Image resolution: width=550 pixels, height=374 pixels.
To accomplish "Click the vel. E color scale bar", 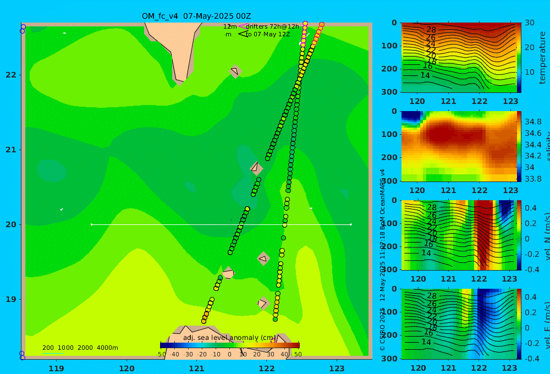I will (x=519, y=324).
